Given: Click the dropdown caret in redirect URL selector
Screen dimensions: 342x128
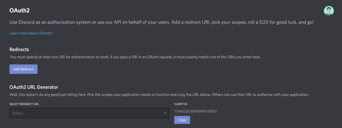Looking at the screenshot, I should [165, 113].
